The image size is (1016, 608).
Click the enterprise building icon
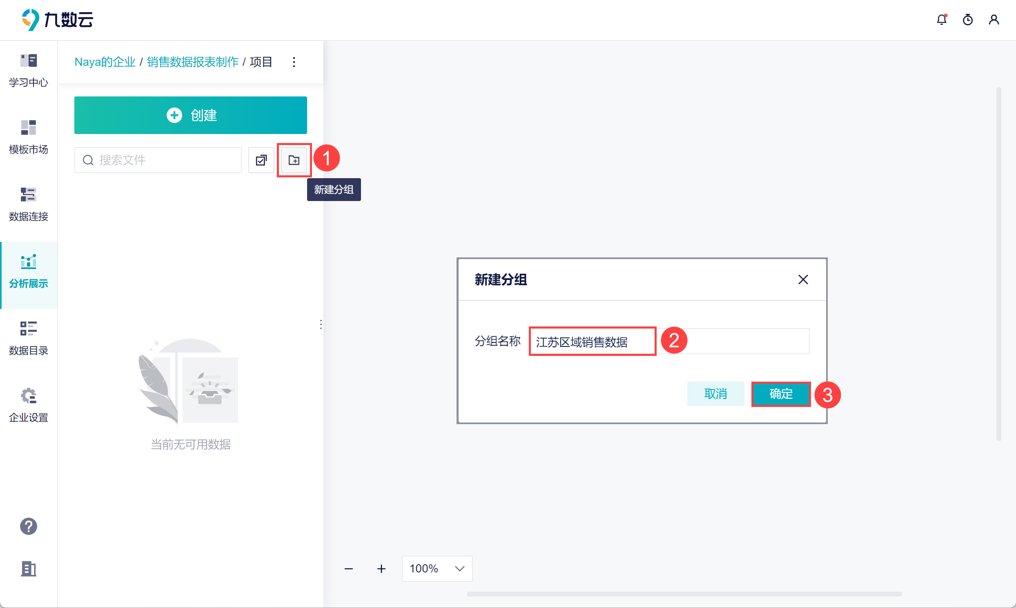click(x=28, y=569)
